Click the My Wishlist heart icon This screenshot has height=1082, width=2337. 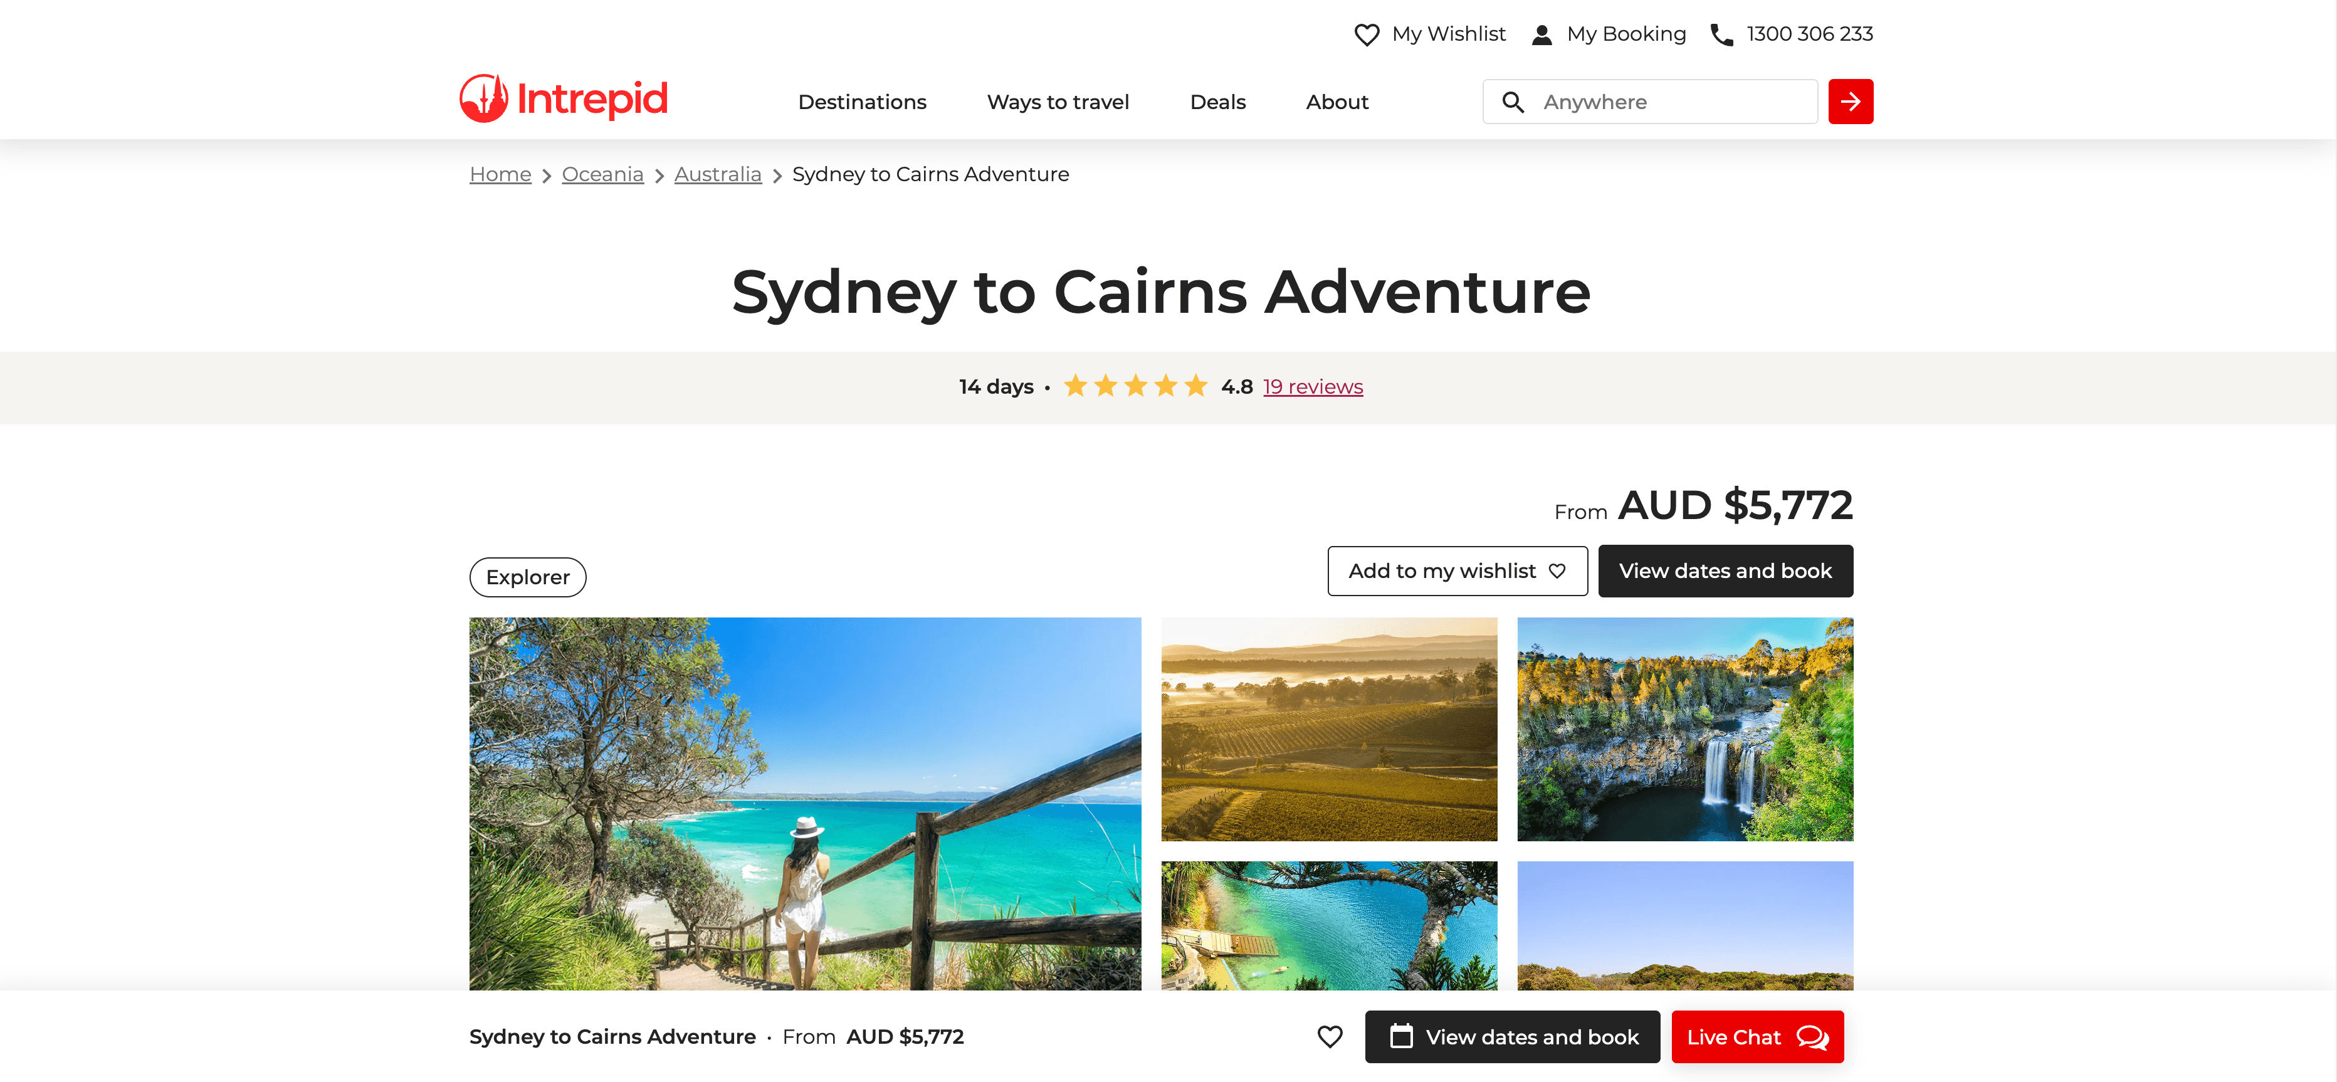click(x=1366, y=34)
